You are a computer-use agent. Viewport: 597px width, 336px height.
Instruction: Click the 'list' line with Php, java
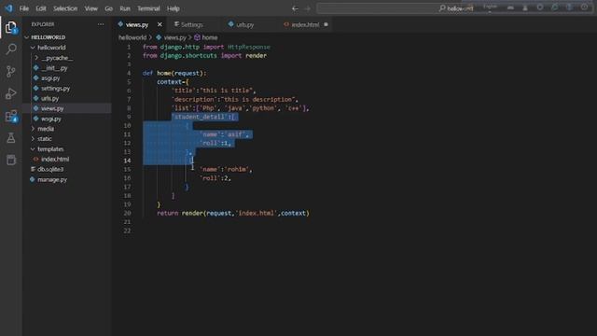[241, 108]
